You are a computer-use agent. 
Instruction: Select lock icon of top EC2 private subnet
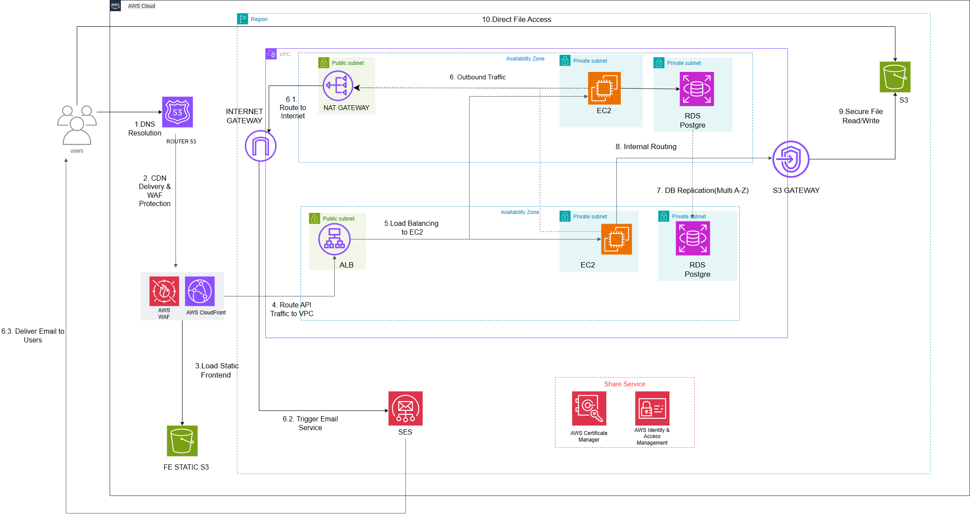click(565, 61)
